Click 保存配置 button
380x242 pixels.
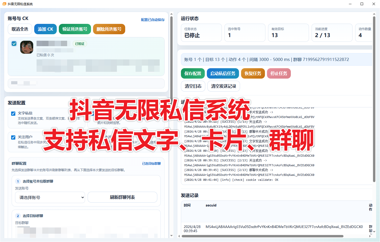(193, 73)
